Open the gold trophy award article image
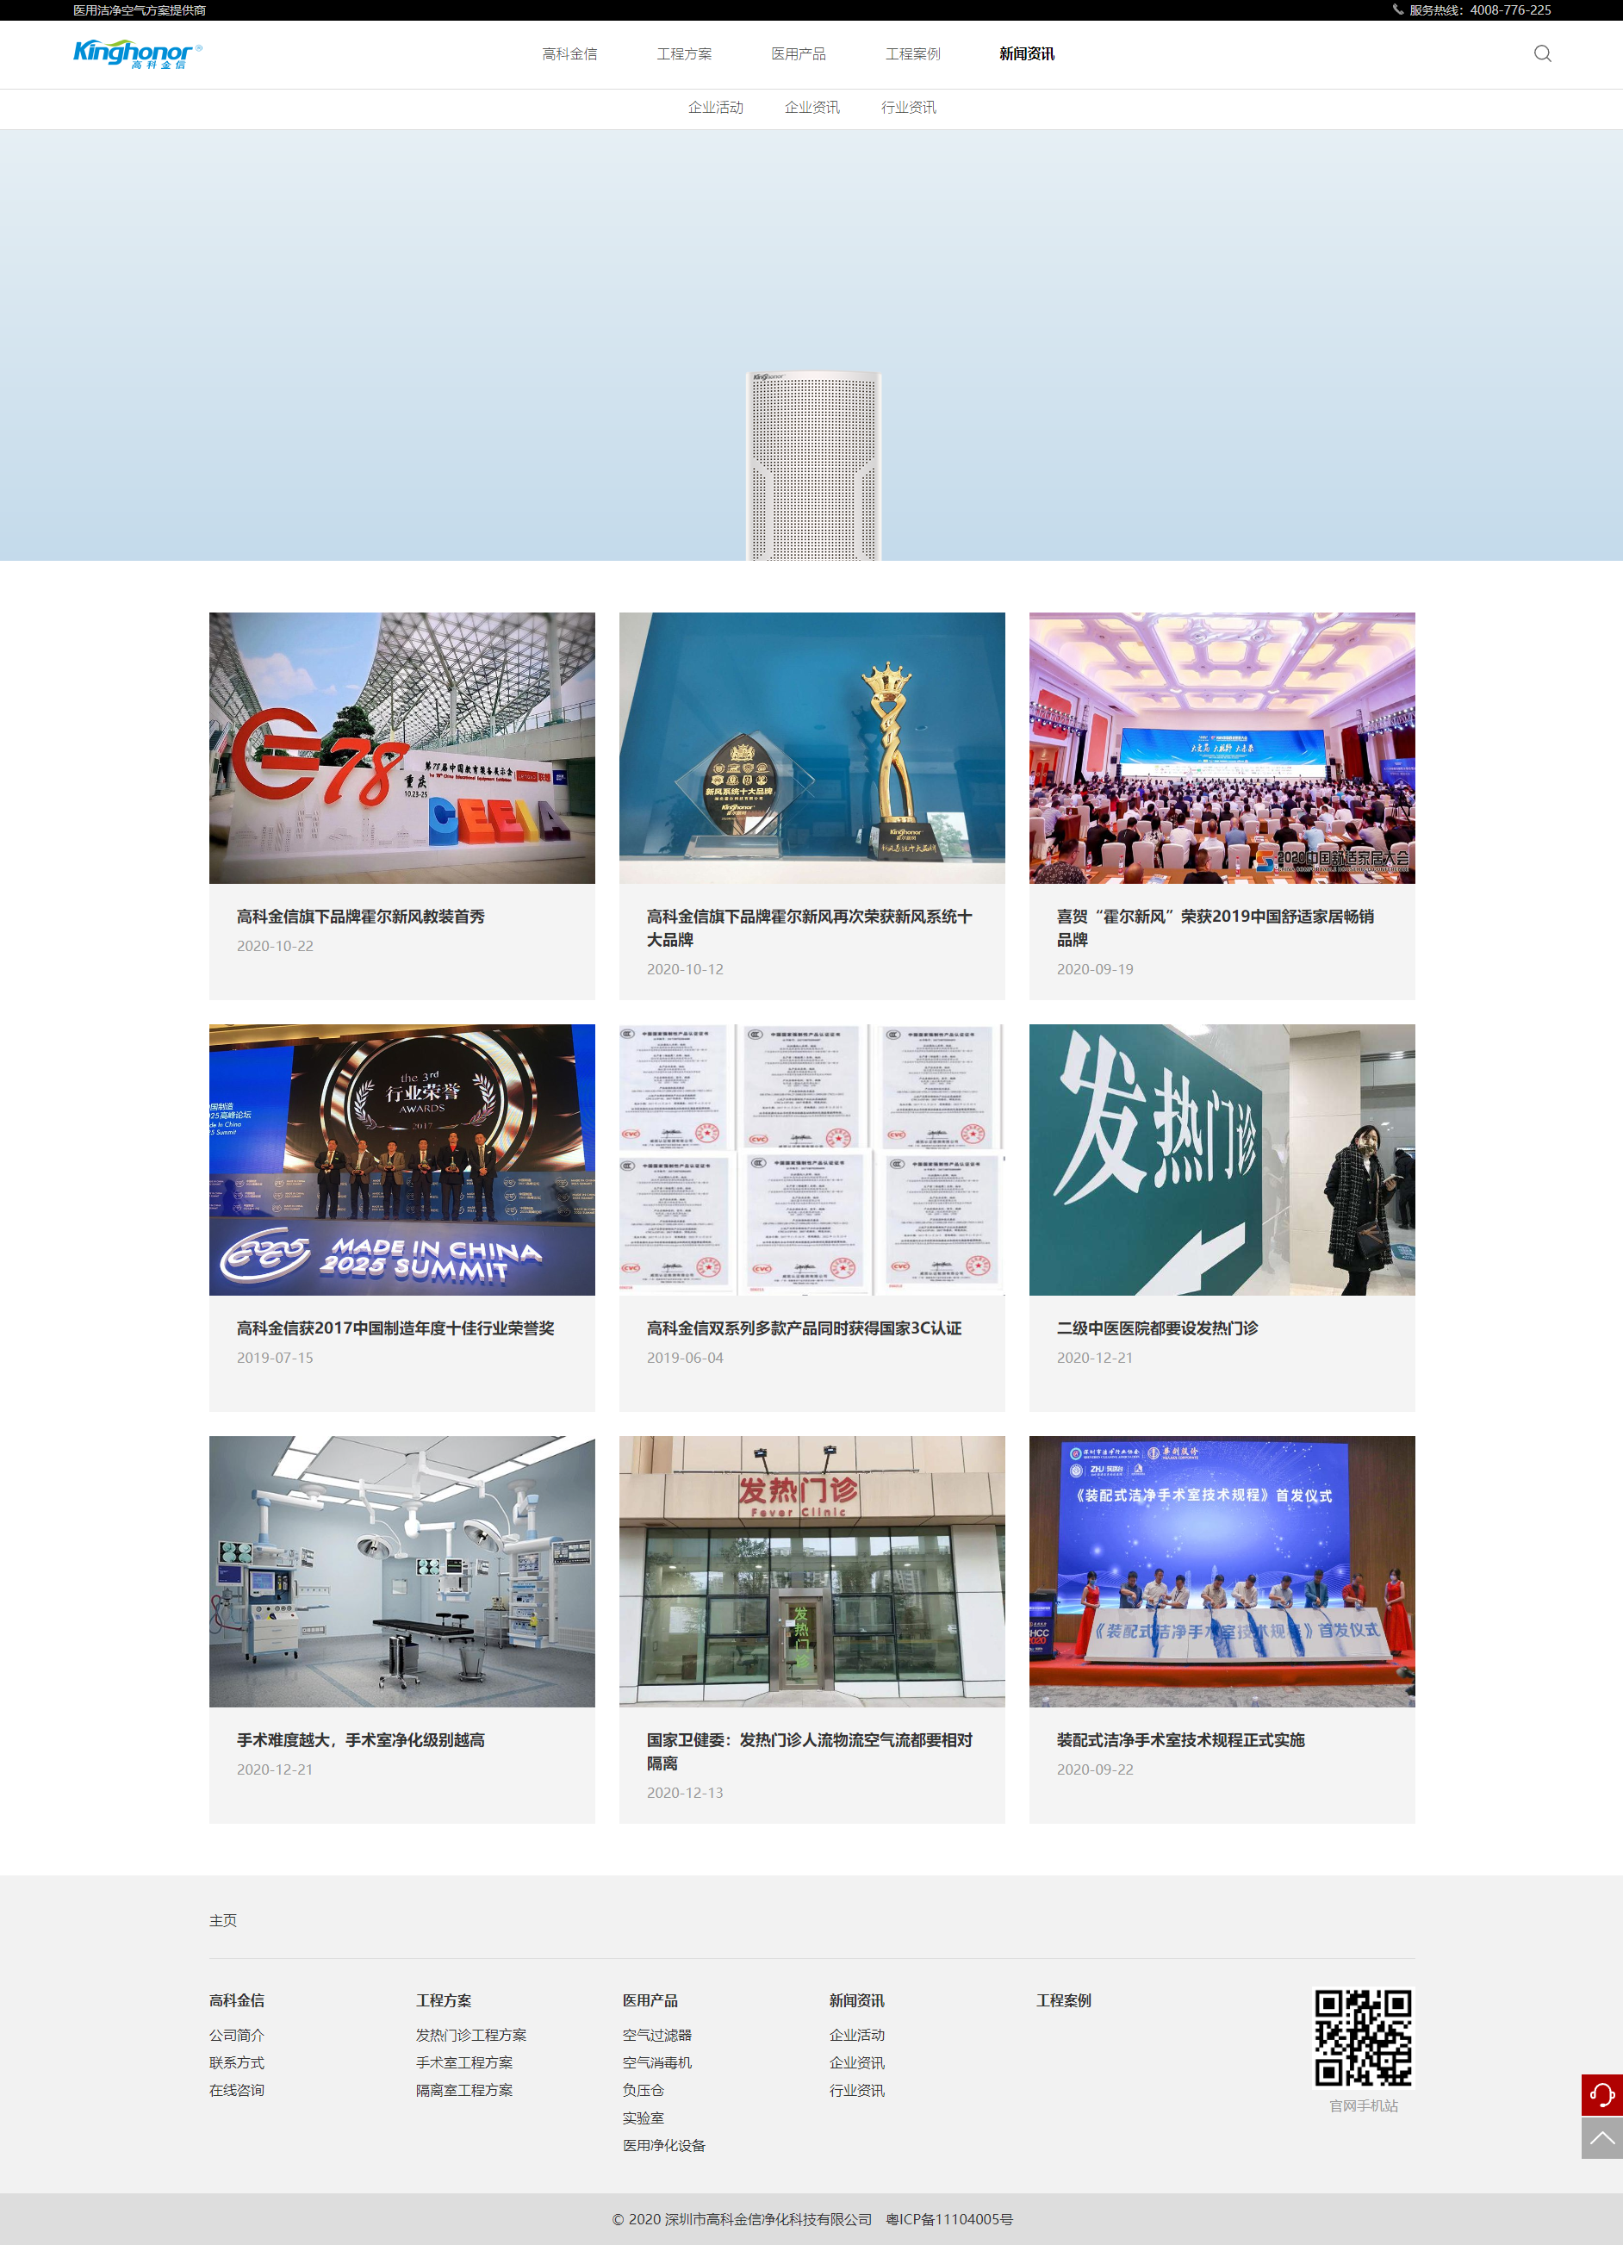The height and width of the screenshot is (2245, 1623). [x=811, y=748]
